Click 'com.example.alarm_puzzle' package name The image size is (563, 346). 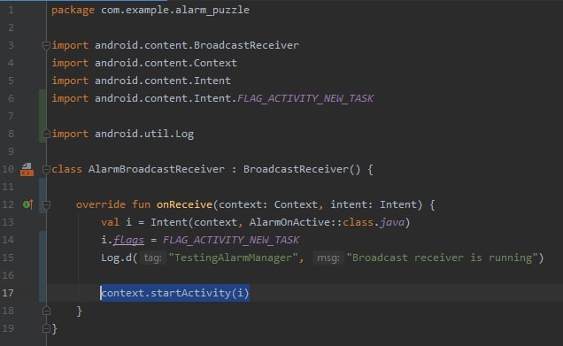(175, 10)
